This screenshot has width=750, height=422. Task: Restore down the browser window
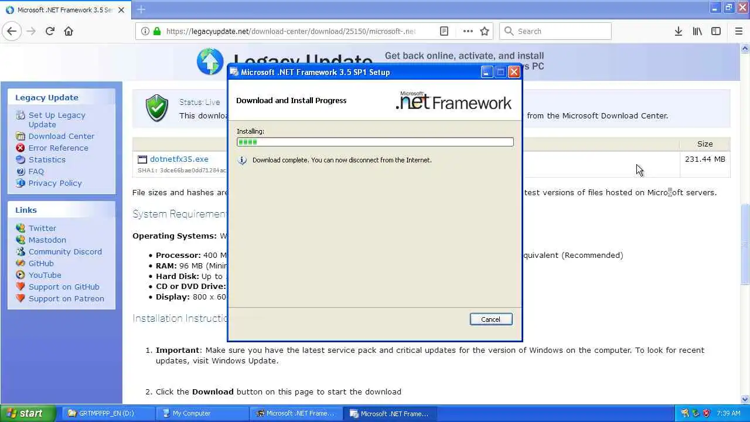tap(728, 7)
